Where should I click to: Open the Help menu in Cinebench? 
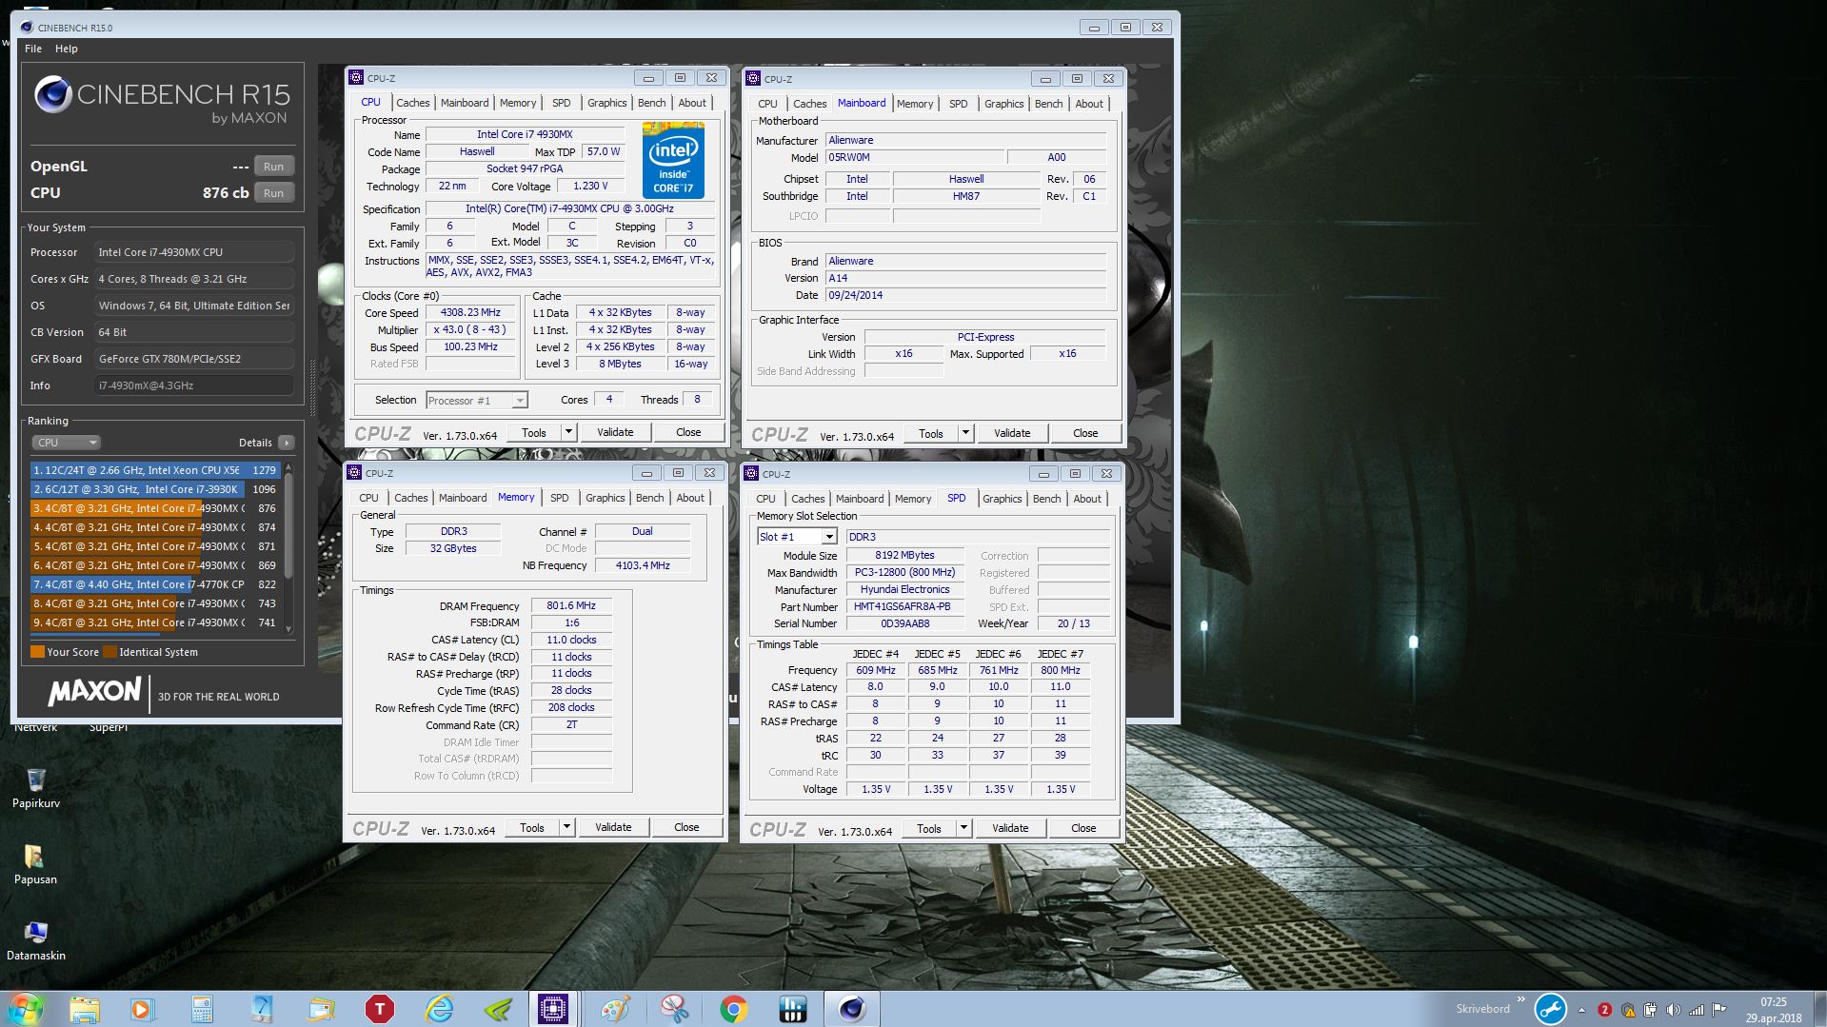(67, 49)
